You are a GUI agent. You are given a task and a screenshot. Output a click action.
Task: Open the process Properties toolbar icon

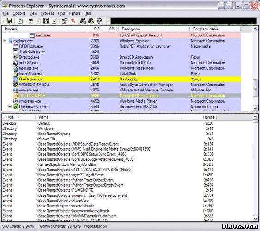(x=65, y=21)
